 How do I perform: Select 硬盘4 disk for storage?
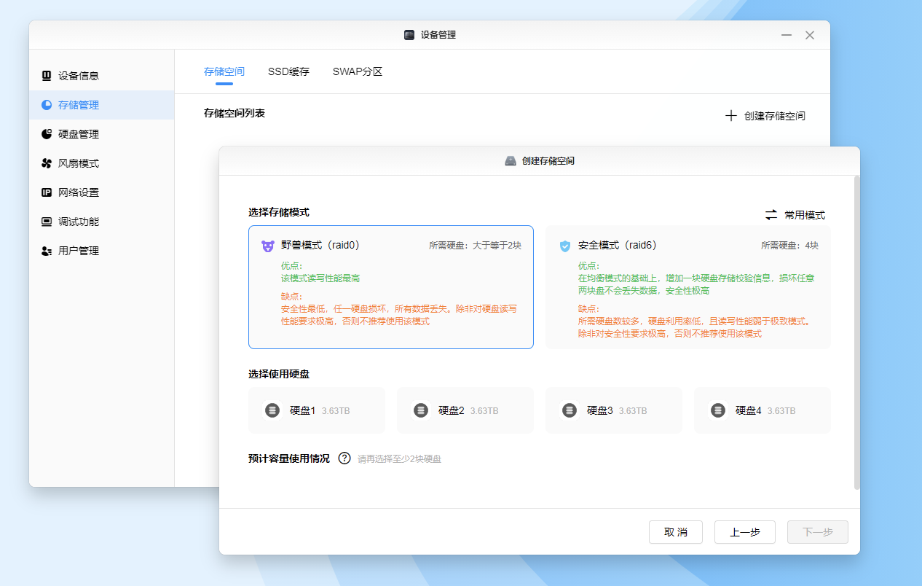click(x=762, y=410)
